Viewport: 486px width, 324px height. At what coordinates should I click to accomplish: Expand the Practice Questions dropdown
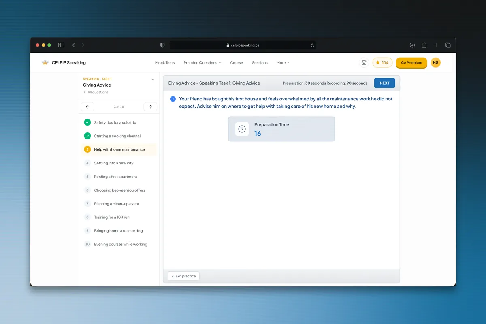tap(202, 63)
